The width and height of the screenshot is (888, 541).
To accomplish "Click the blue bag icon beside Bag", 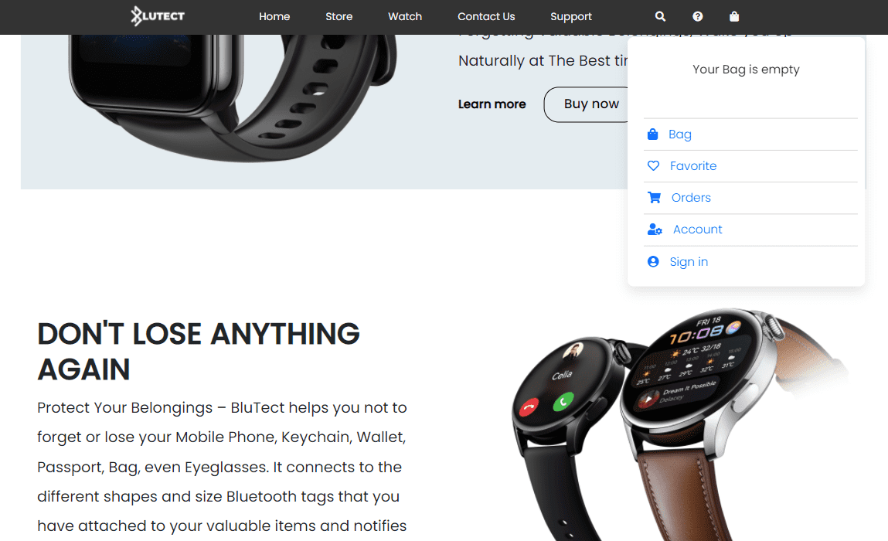I will [652, 134].
